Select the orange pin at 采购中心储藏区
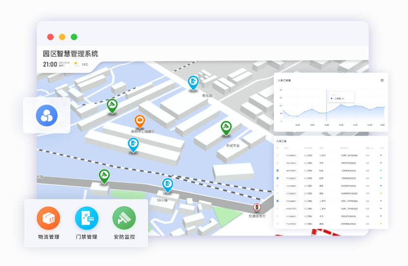 [x=140, y=121]
